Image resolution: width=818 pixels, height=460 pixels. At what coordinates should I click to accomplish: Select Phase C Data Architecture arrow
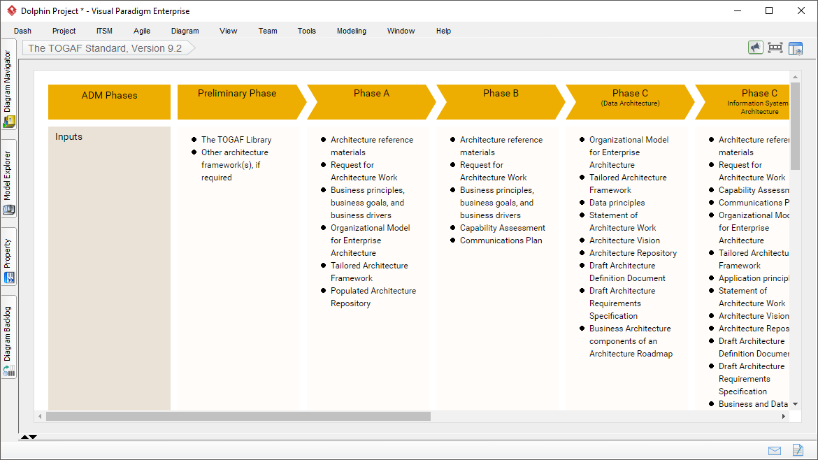coord(630,102)
